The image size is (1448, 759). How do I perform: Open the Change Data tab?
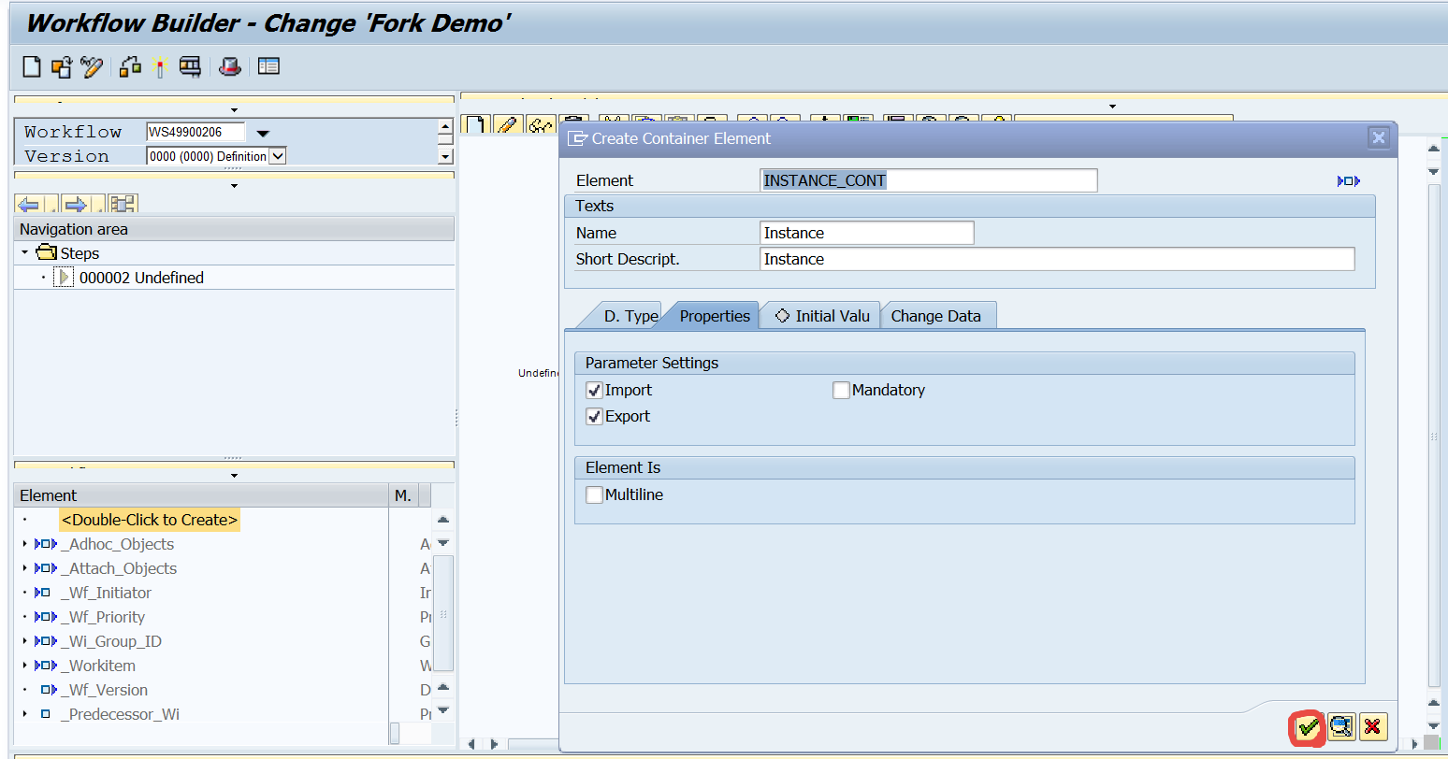click(935, 316)
